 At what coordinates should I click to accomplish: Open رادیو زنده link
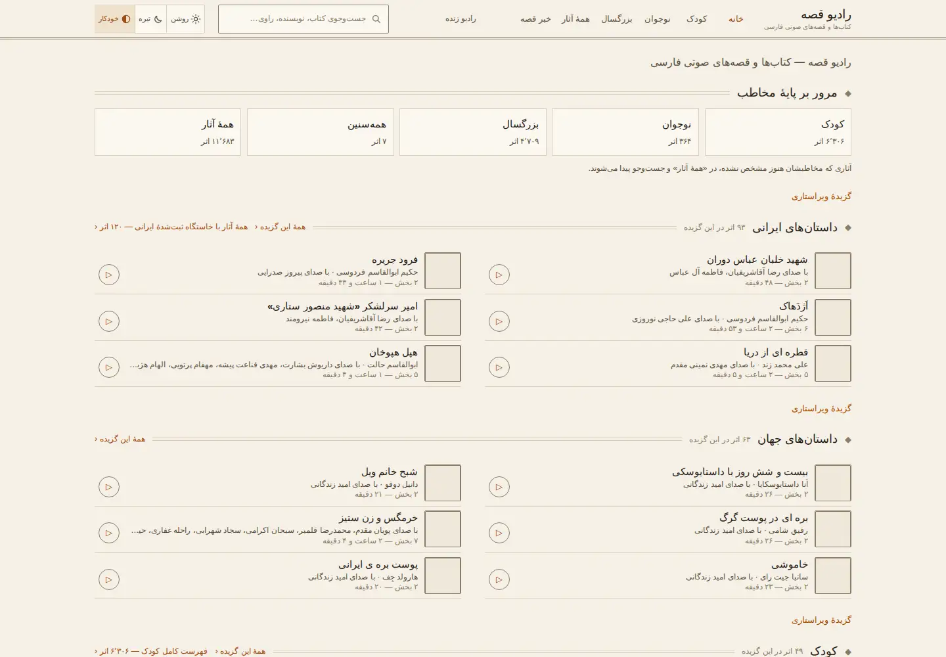coord(461,19)
